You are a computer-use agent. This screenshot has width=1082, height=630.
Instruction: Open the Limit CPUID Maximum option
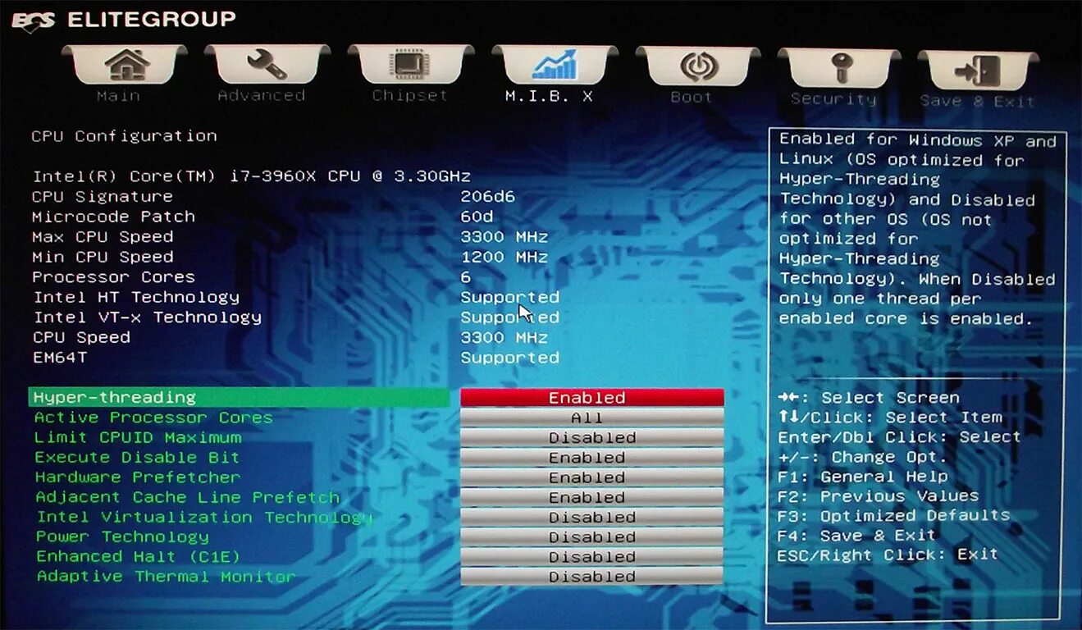point(592,437)
